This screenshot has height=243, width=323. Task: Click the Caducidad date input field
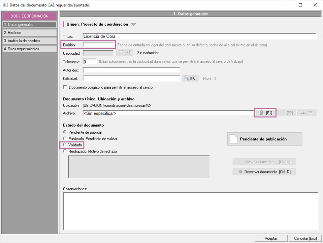click(98, 53)
